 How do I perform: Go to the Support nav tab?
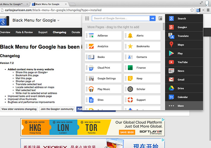click(43, 32)
